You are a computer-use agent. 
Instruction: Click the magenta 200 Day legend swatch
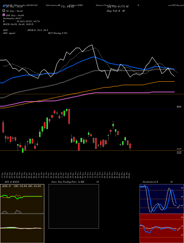[x=4, y=15]
